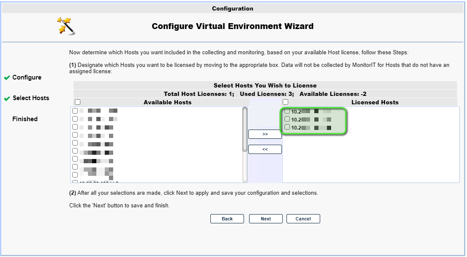The height and width of the screenshot is (257, 467).
Task: Check the eighth host in Available Hosts
Action: (75, 167)
